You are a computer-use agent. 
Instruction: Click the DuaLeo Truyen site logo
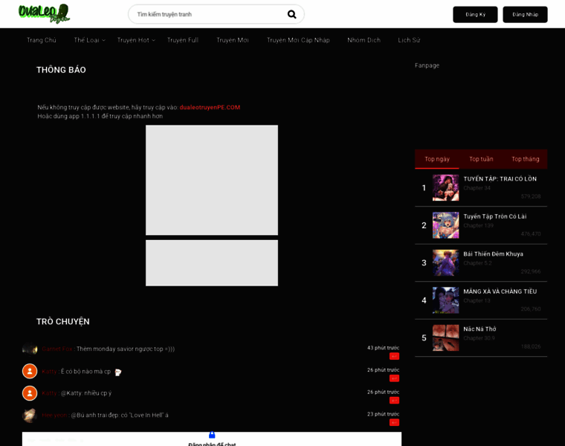pos(44,13)
